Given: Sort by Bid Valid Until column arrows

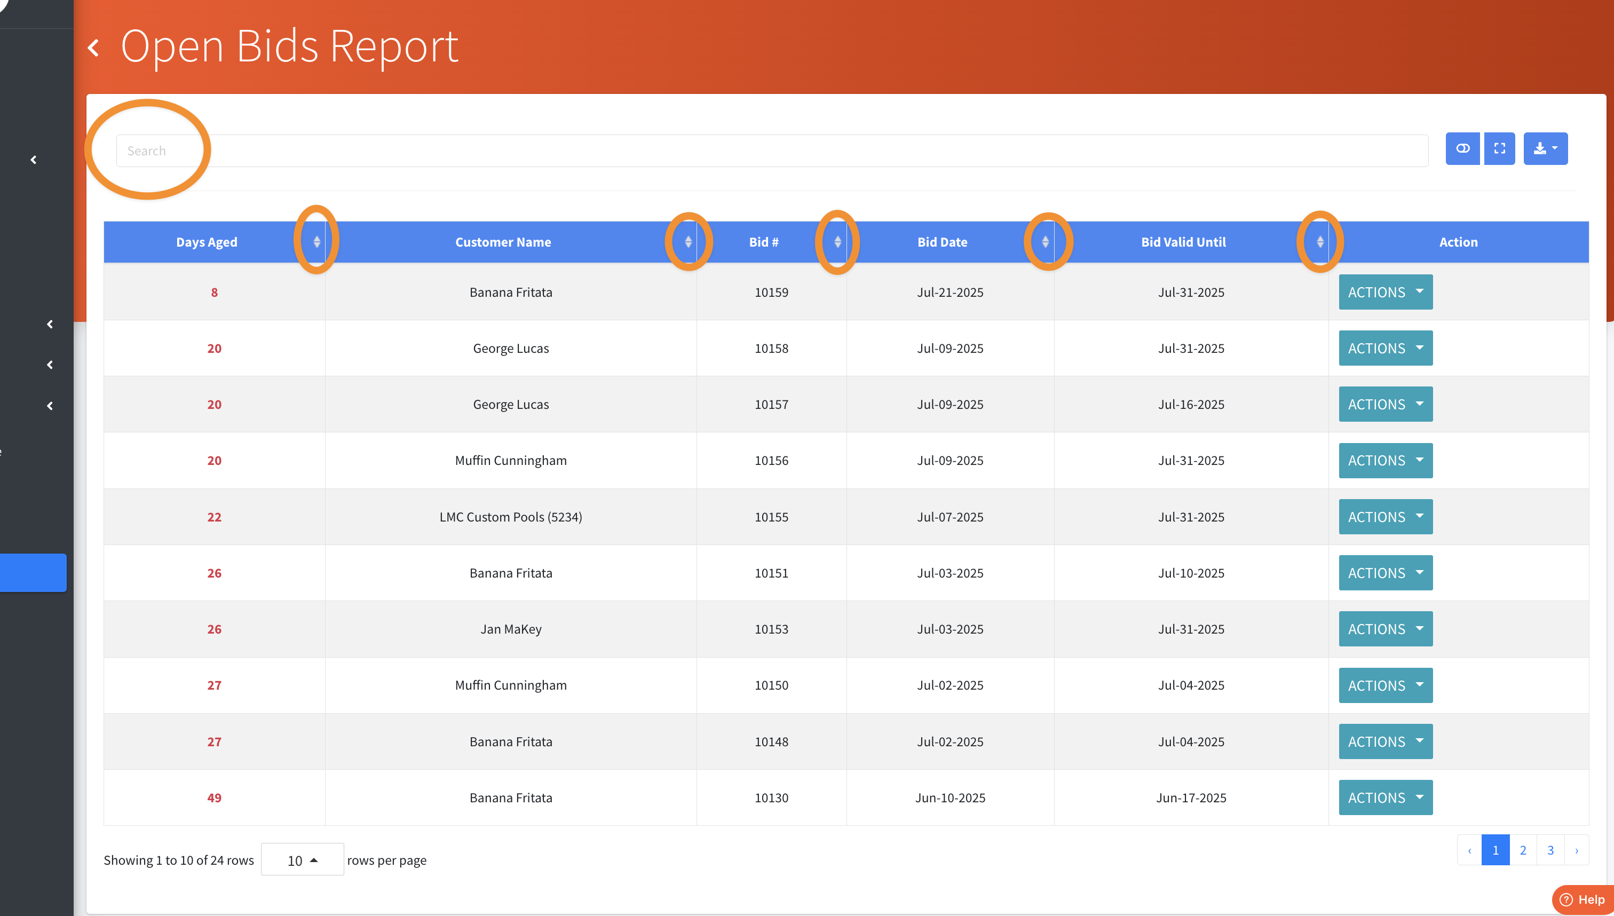Looking at the screenshot, I should pyautogui.click(x=1319, y=242).
